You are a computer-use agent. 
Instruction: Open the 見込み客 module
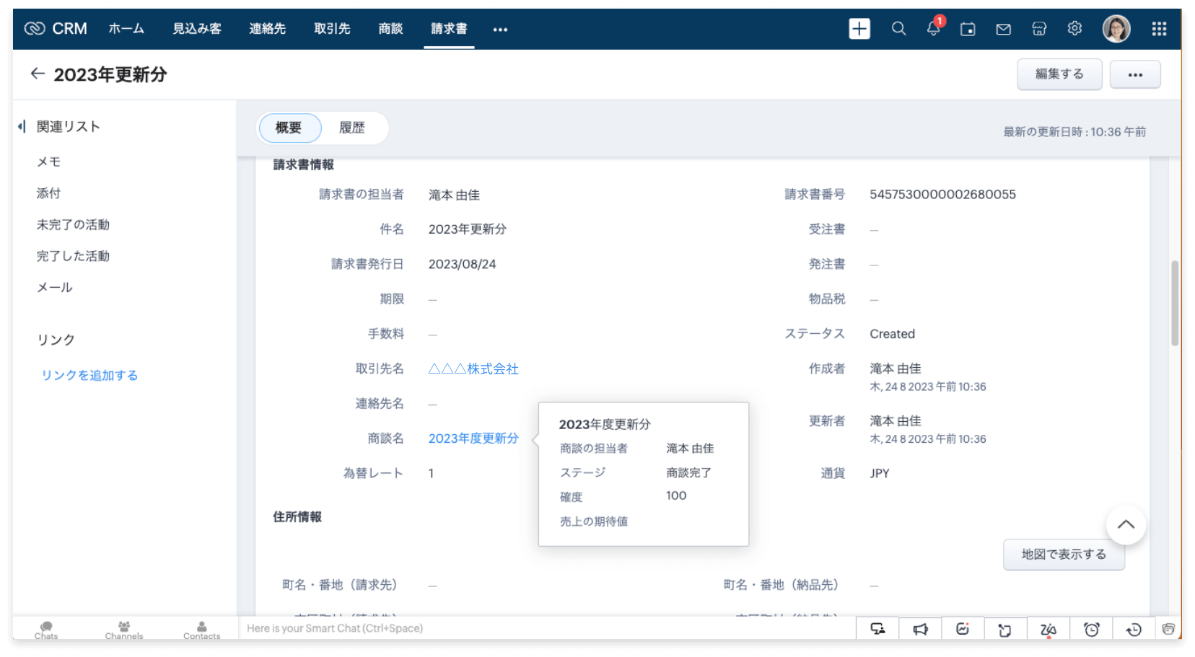click(197, 29)
